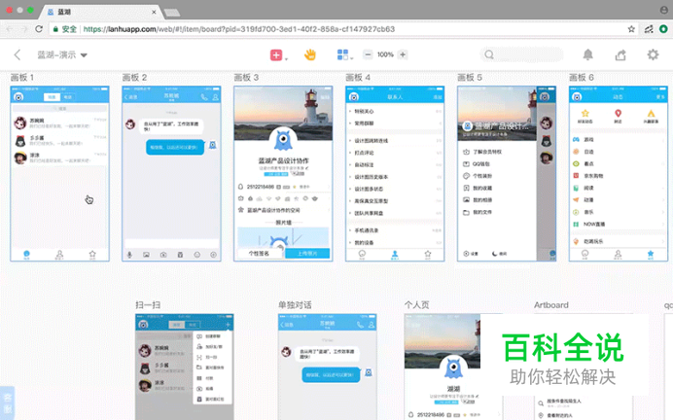Close the 蓝湖 browser tab
The width and height of the screenshot is (673, 420).
tap(154, 12)
